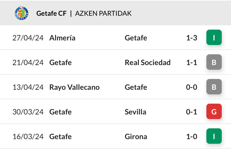Click the 0-1 score against Sevilla
This screenshot has width=231, height=149.
point(192,112)
